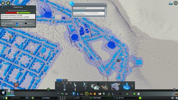
Task: Open the Education book menu
Action: point(100,94)
